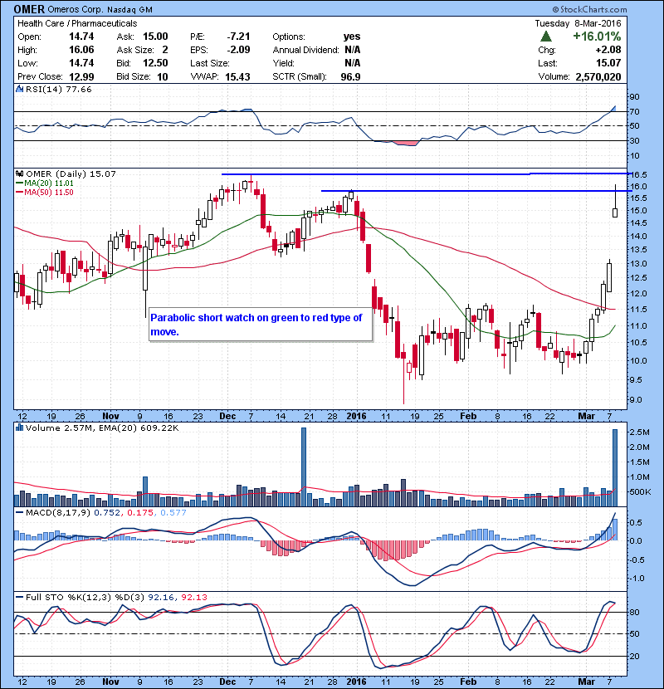This screenshot has height=689, width=664.
Task: Click the Last price 15.07
Action: click(608, 63)
